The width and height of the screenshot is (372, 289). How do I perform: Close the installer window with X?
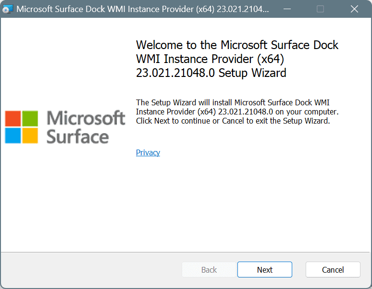(354, 9)
